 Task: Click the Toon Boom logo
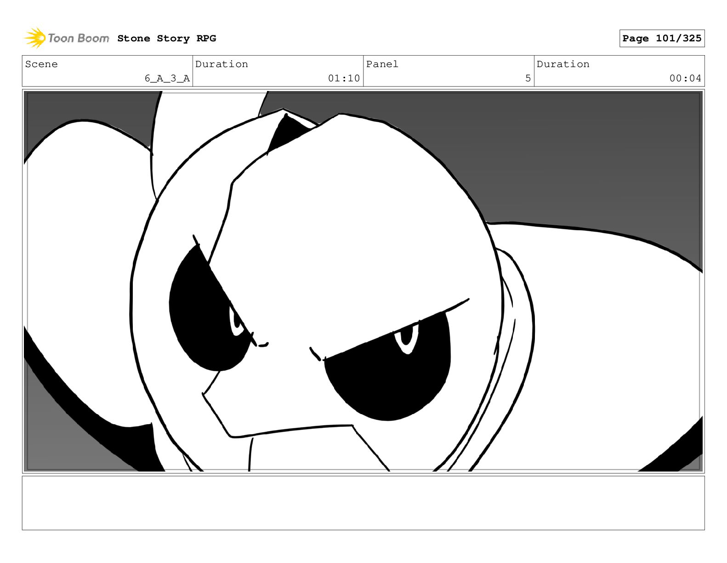pyautogui.click(x=67, y=38)
